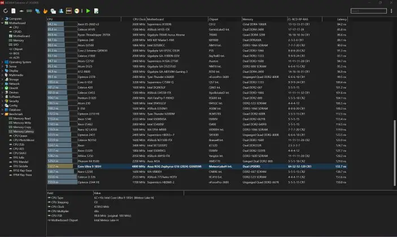Select the Config tree item
The image size is (397, 237).
(13, 106)
